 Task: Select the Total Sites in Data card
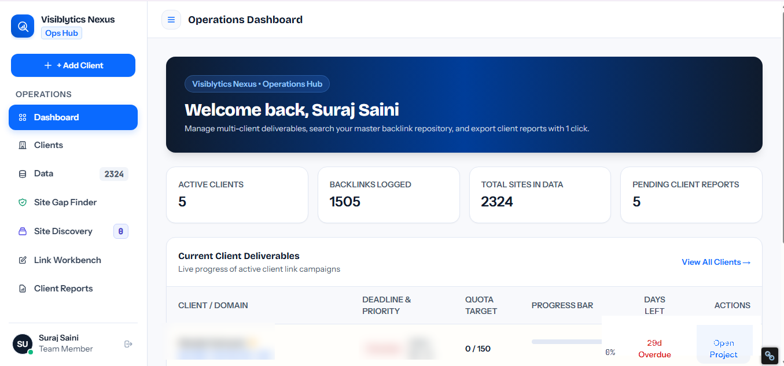click(540, 195)
